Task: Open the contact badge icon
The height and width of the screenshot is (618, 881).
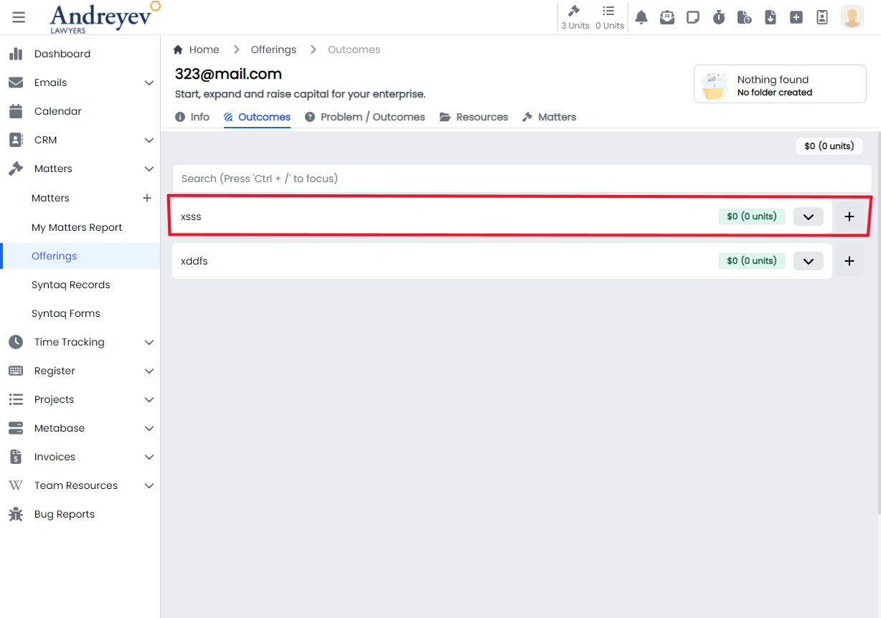Action: (822, 17)
